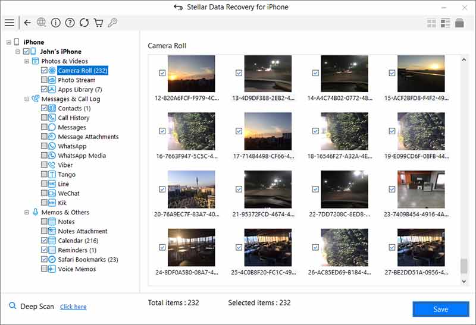Check the Photo Stream checkbox
This screenshot has width=476, height=325.
44,80
